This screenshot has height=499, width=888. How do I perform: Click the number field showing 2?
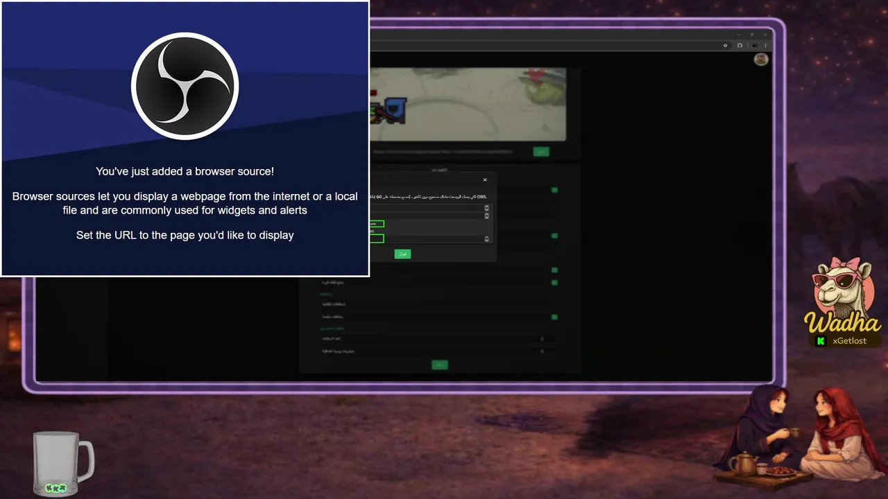(543, 339)
